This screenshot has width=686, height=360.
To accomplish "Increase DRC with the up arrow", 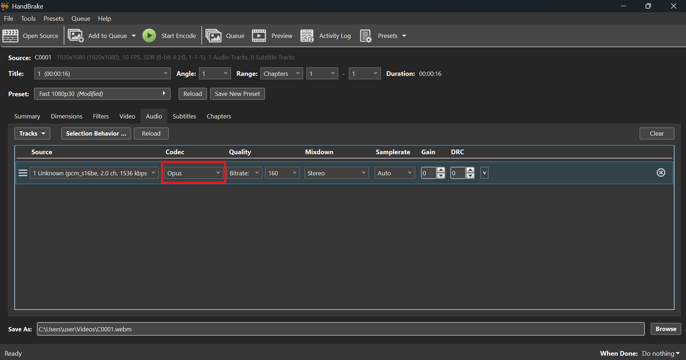I will tap(470, 170).
